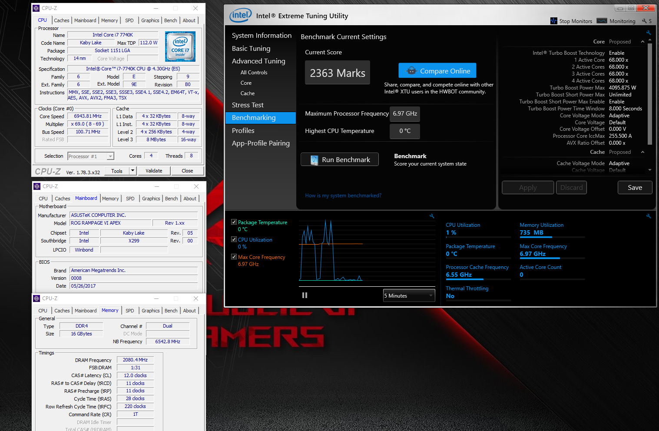Click ROG RAMPAGE VI APEX model field

110,223
